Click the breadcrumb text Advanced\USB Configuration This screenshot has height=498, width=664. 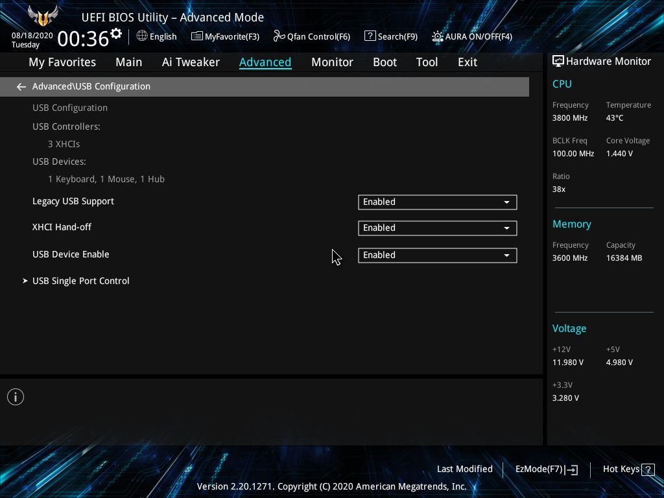pyautogui.click(x=91, y=86)
